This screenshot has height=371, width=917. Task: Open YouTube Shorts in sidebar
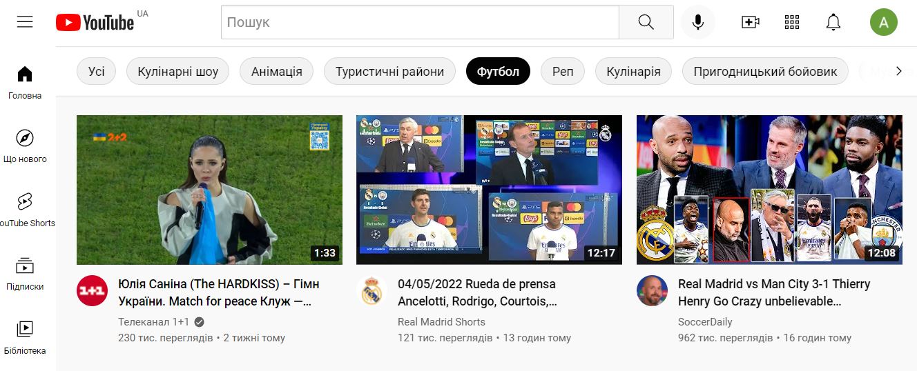pyautogui.click(x=25, y=210)
